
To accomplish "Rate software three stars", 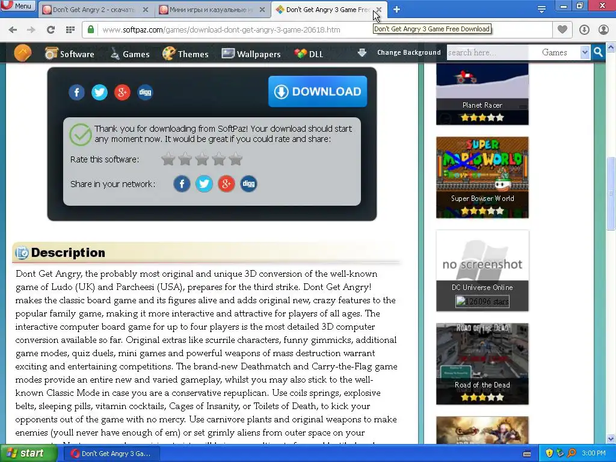I will [202, 159].
